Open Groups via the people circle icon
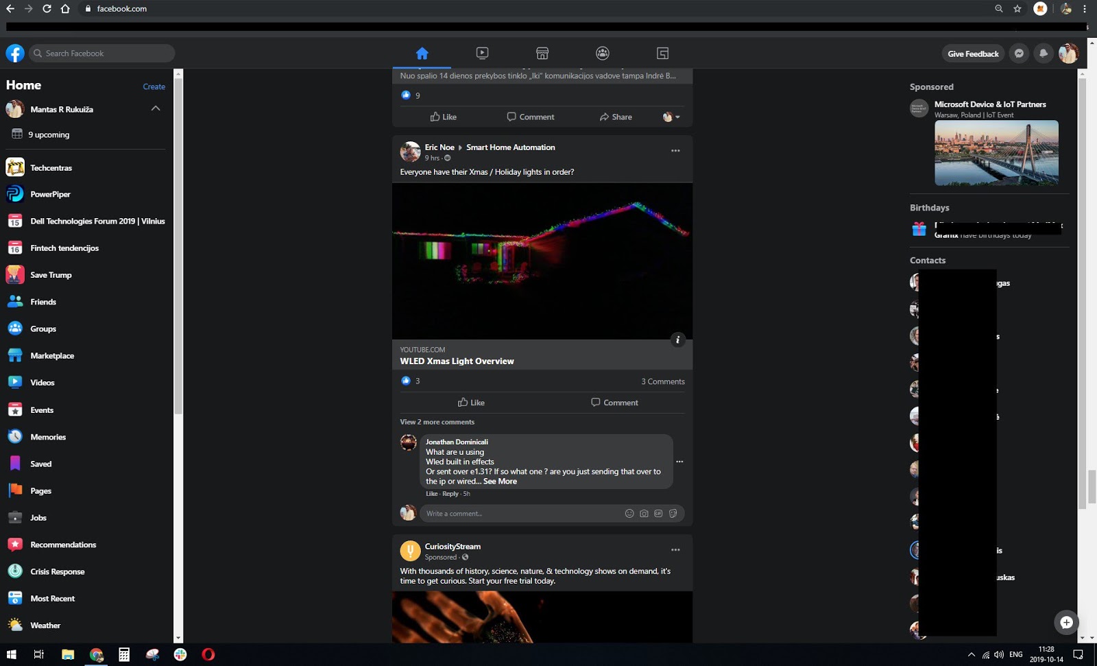 [x=602, y=53]
